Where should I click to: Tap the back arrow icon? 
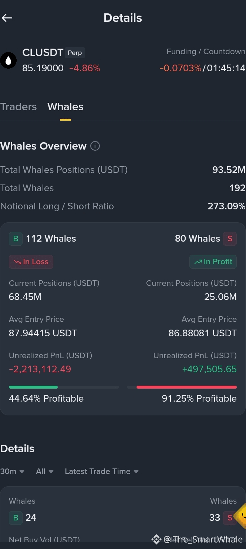[7, 18]
